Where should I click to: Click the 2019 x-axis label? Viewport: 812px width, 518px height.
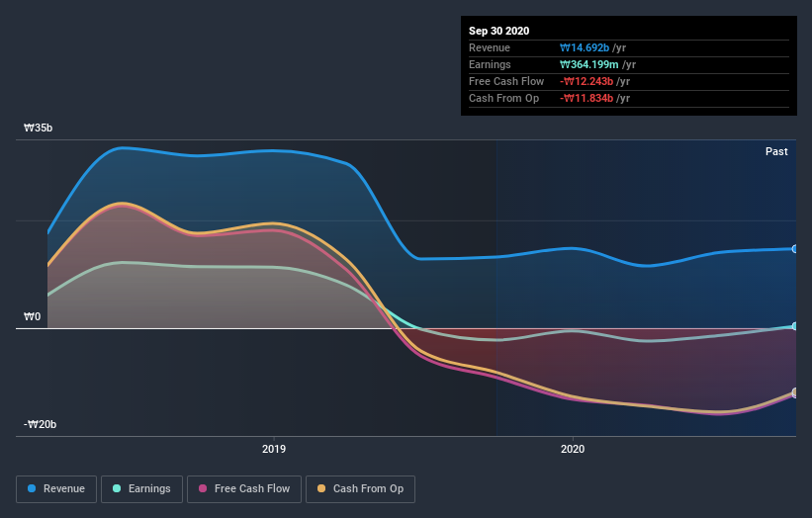coord(274,449)
